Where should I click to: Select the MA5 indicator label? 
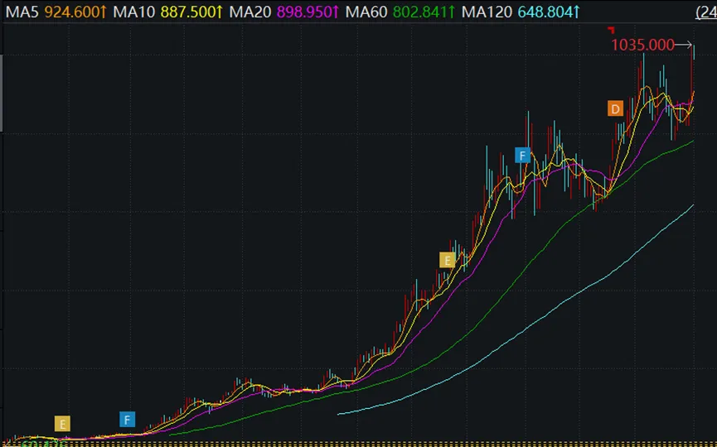(19, 12)
